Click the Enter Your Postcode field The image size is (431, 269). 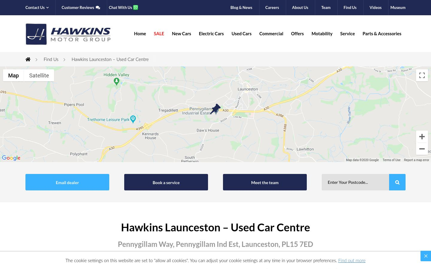tap(355, 182)
